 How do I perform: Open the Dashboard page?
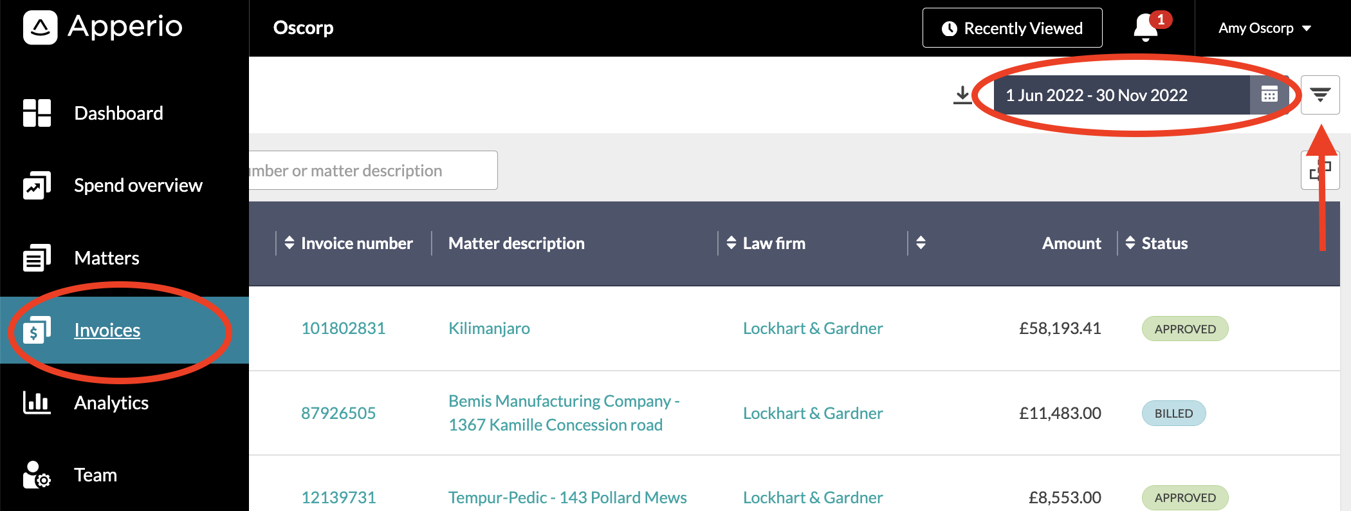pos(118,113)
